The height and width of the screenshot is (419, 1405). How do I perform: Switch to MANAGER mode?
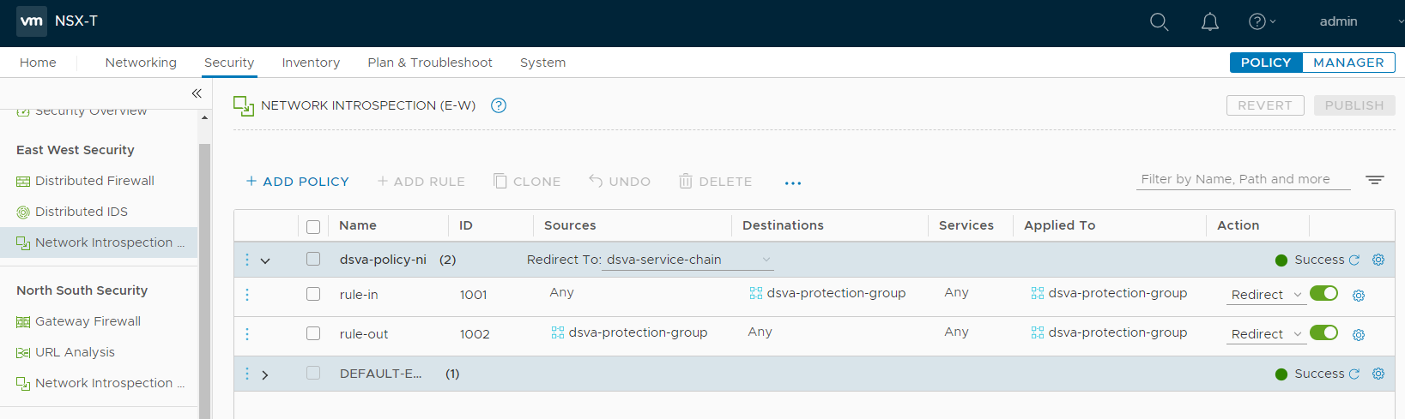point(1347,63)
